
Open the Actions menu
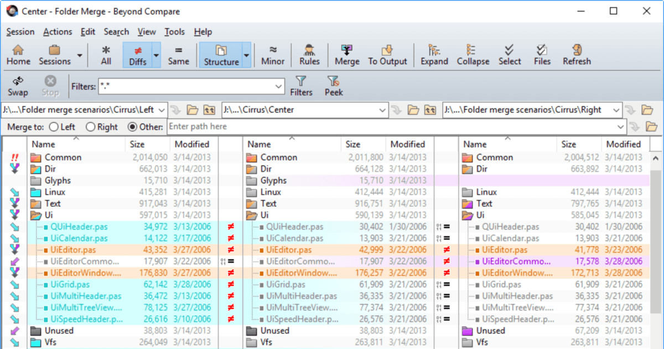58,32
